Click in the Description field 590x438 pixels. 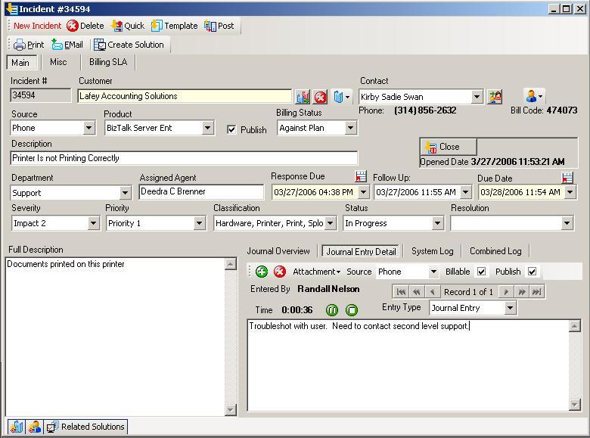[184, 158]
